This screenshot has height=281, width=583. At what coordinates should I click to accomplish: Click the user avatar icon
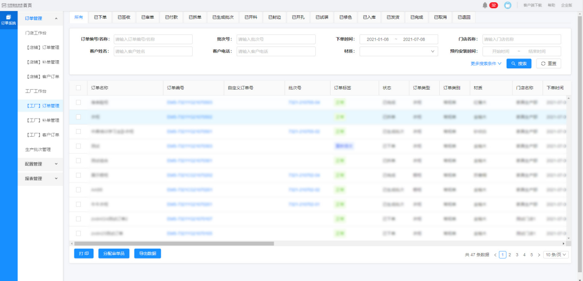(x=508, y=5)
